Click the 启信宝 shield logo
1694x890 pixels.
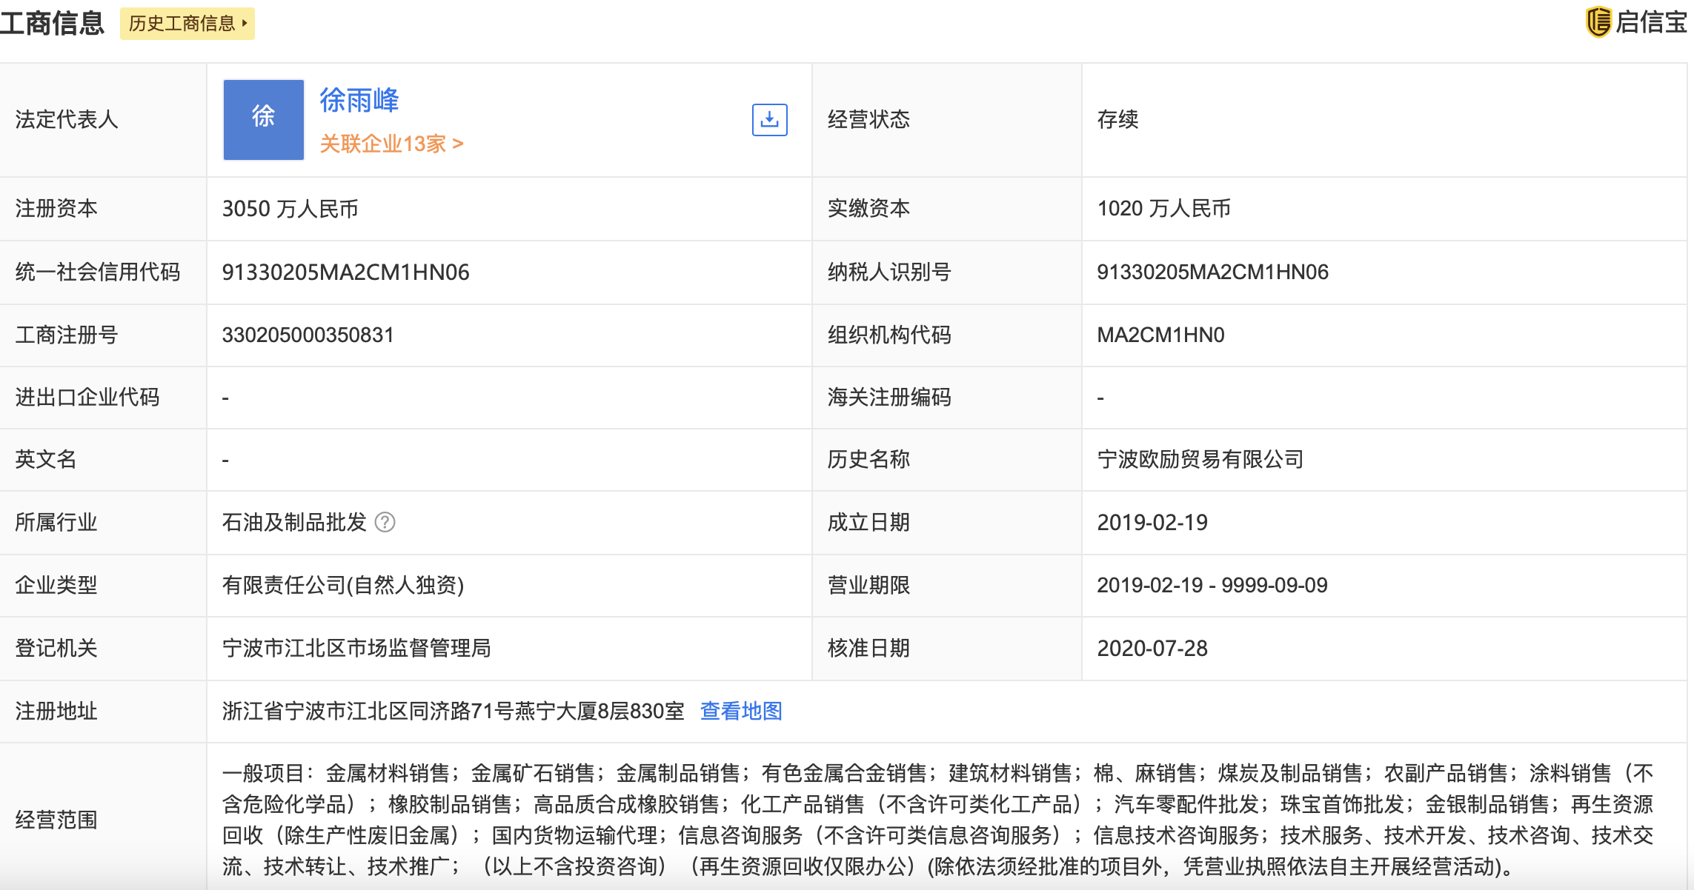click(1598, 22)
